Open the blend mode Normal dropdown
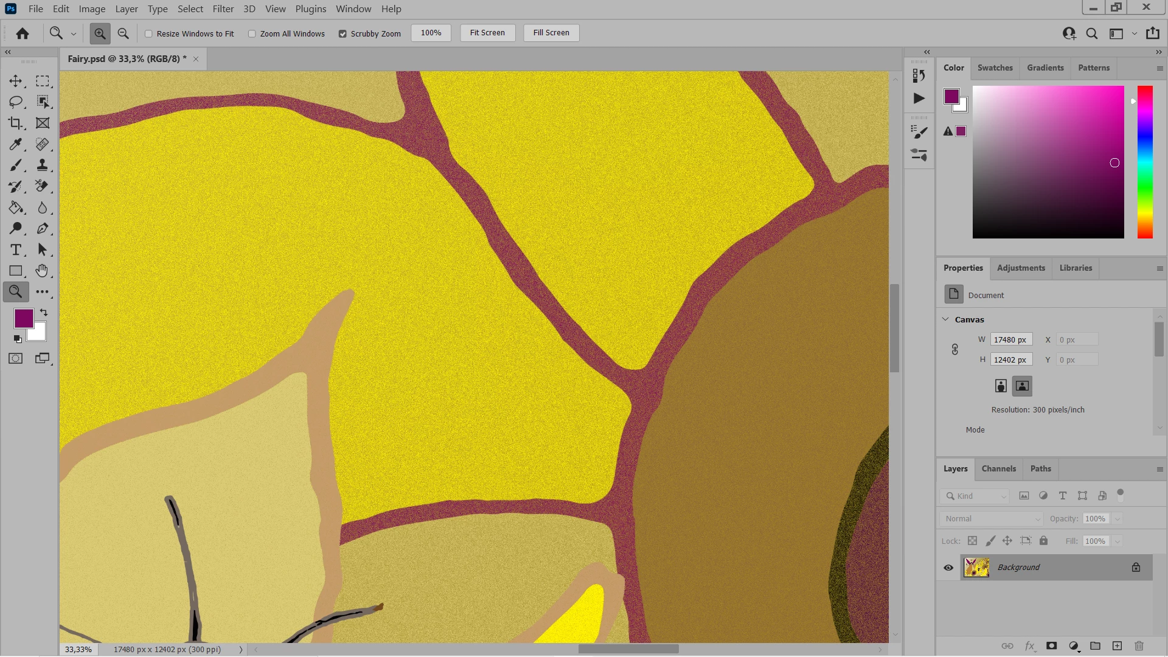1168x657 pixels. (x=992, y=519)
